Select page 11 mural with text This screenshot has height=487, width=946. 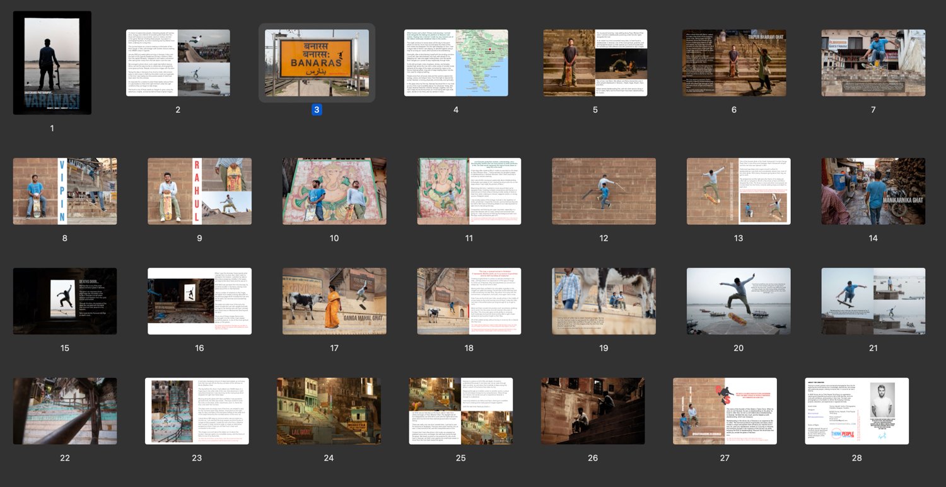pyautogui.click(x=469, y=192)
